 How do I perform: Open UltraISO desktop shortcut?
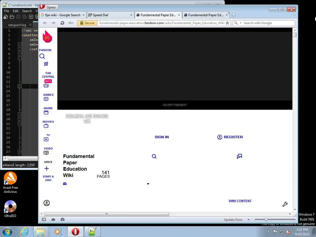click(x=10, y=209)
